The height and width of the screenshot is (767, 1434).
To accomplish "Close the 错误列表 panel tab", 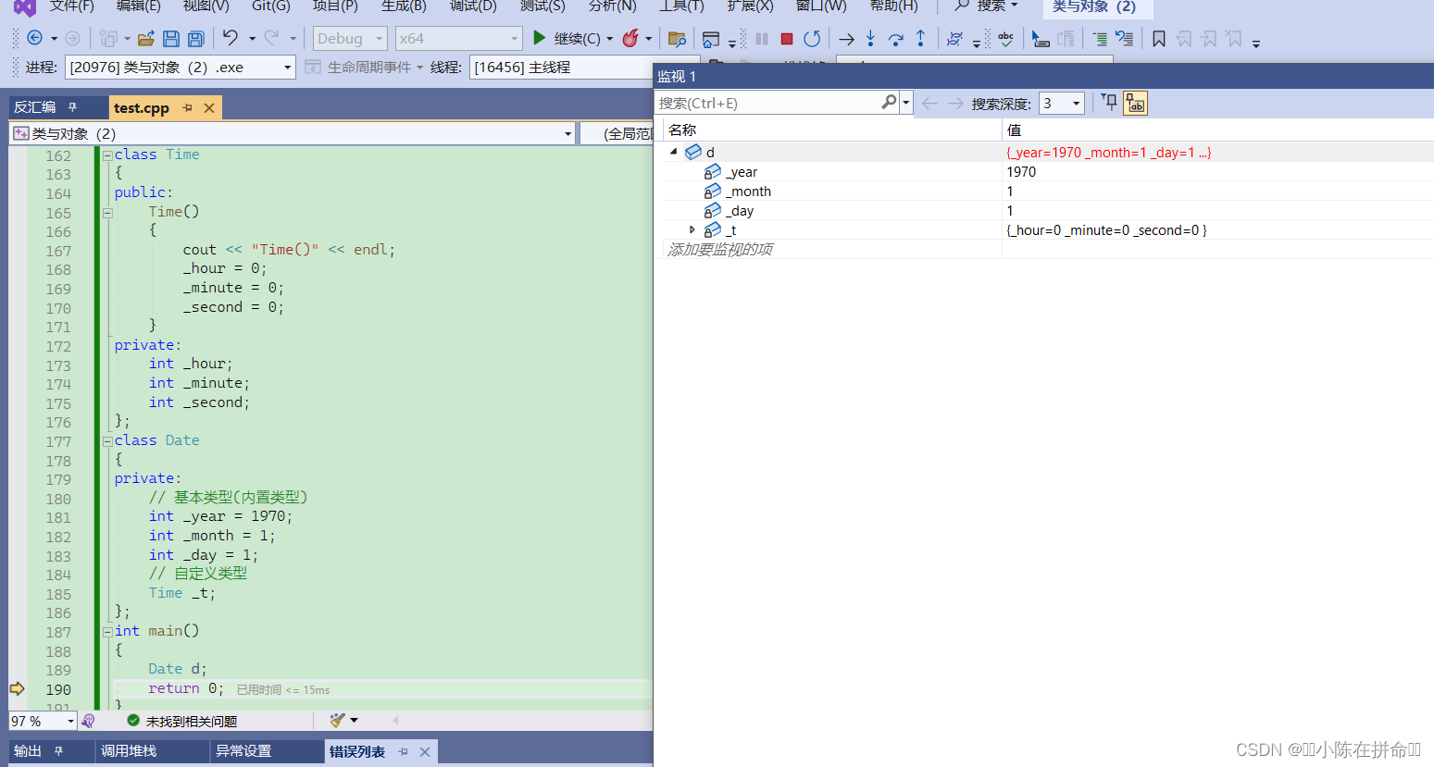I will 425,752.
